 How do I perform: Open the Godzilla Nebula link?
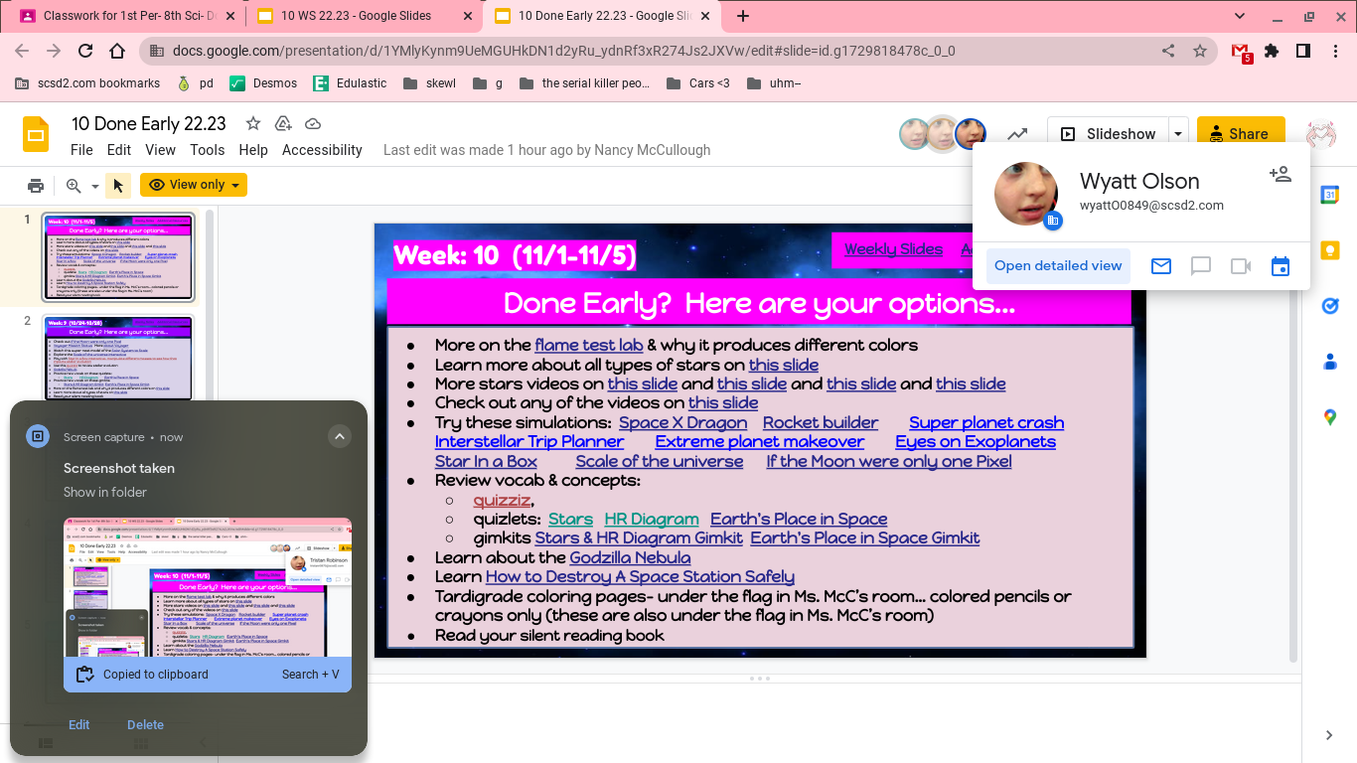[x=630, y=557]
